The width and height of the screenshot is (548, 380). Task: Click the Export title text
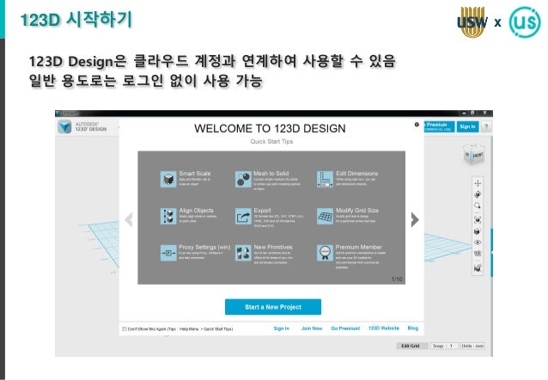[262, 211]
